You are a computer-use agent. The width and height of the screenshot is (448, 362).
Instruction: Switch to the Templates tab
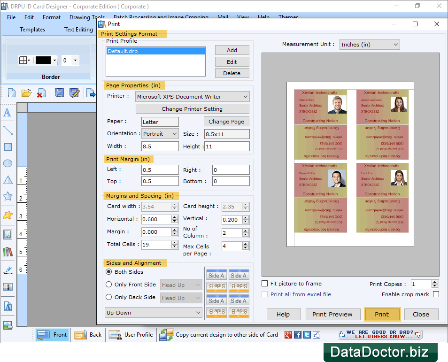(32, 30)
